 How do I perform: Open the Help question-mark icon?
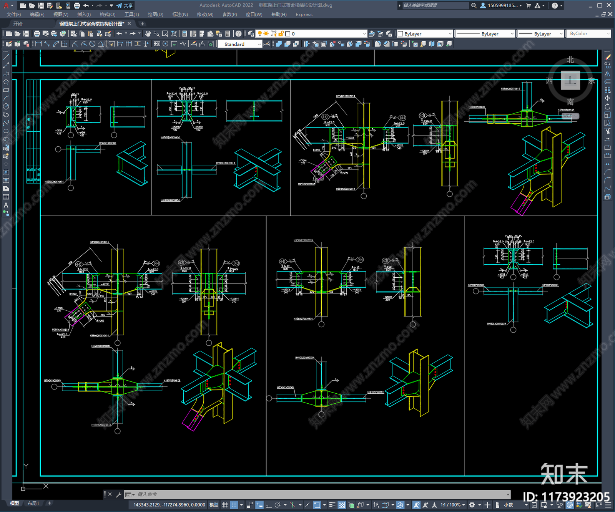click(x=239, y=34)
